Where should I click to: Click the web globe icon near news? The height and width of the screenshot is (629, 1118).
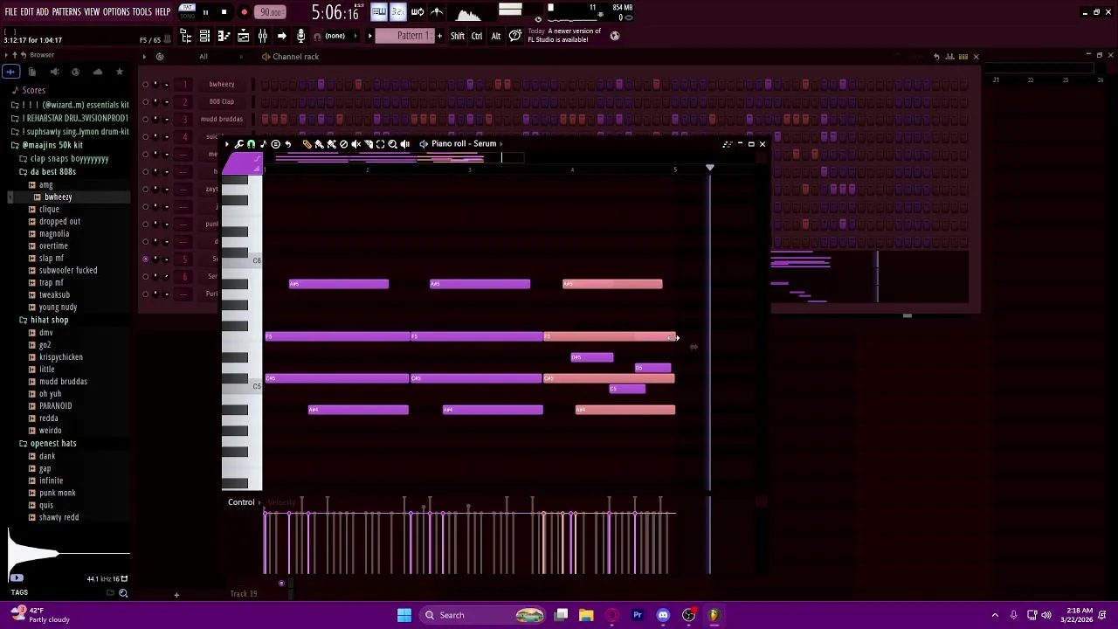tap(615, 36)
